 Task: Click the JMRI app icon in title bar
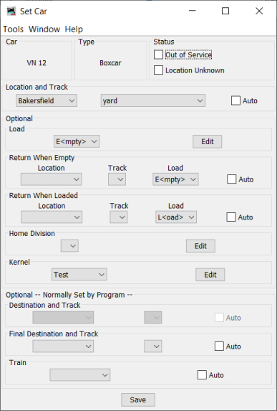click(x=11, y=11)
